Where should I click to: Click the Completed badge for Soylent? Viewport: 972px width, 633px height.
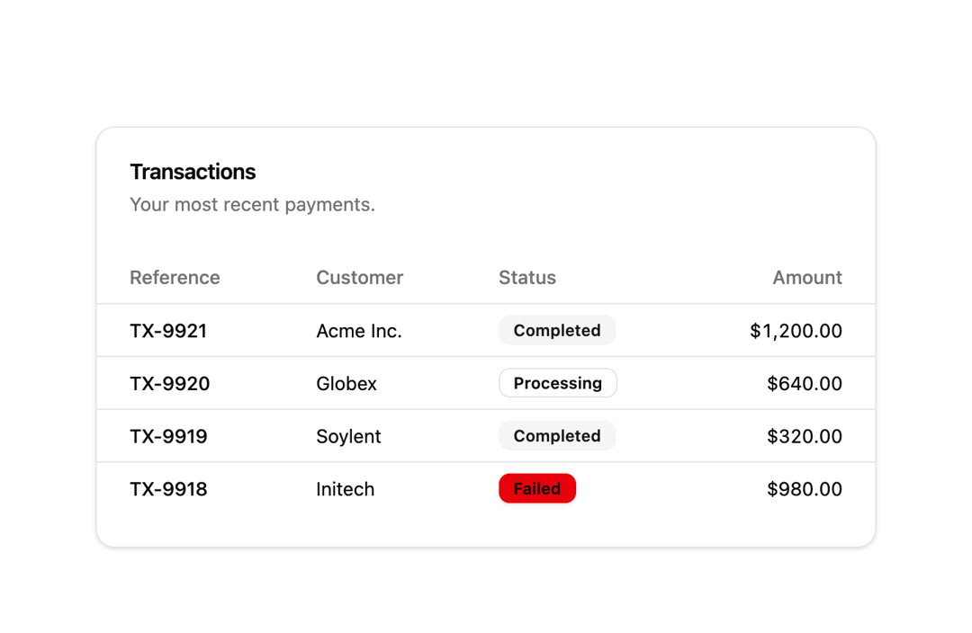coord(557,435)
